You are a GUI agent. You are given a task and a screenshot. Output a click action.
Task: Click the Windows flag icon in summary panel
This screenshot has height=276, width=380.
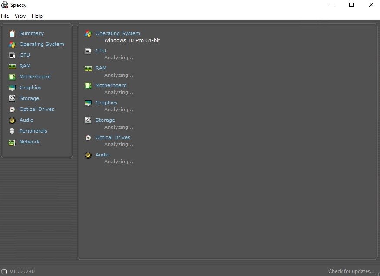click(x=88, y=34)
